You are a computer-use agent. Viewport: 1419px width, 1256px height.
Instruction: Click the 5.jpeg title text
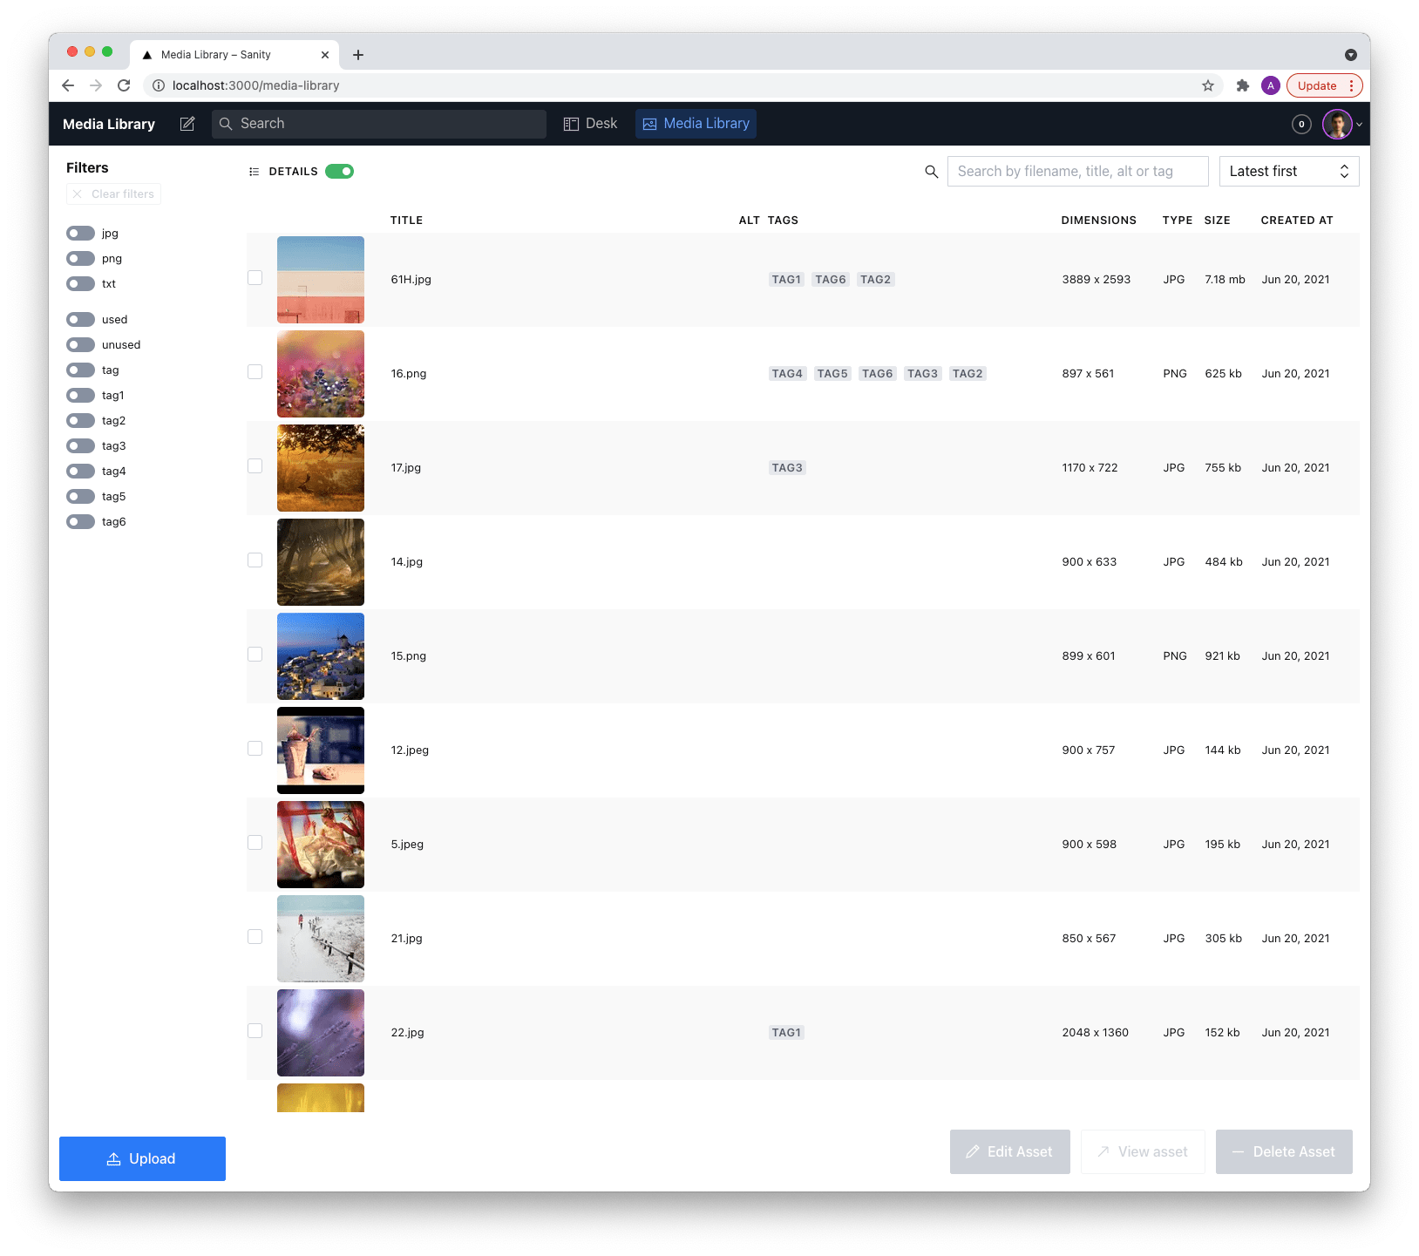407,845
